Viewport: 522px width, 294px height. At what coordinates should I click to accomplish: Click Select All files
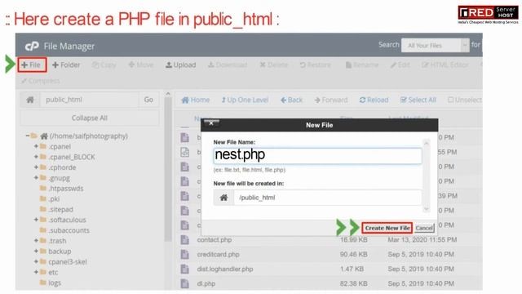[x=418, y=100]
